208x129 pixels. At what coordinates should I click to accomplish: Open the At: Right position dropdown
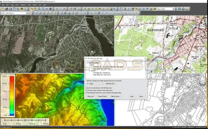[96, 84]
